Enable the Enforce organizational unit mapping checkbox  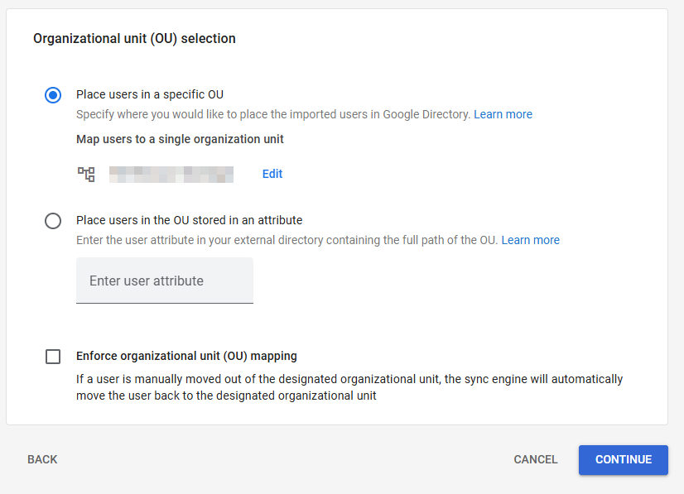(53, 357)
